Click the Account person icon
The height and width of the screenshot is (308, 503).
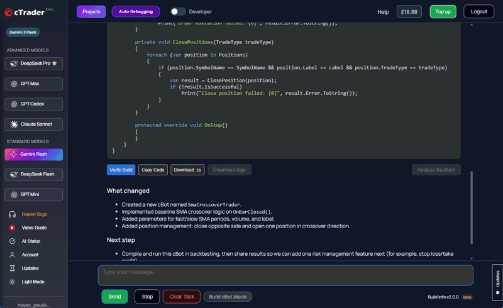tap(12, 255)
